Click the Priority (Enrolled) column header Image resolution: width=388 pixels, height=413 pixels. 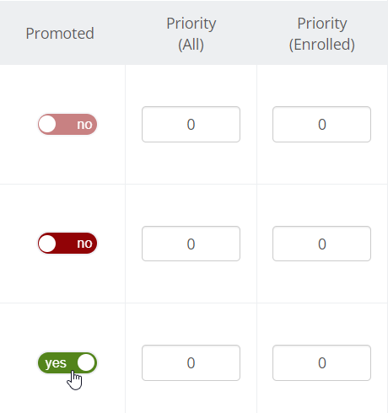point(322,34)
